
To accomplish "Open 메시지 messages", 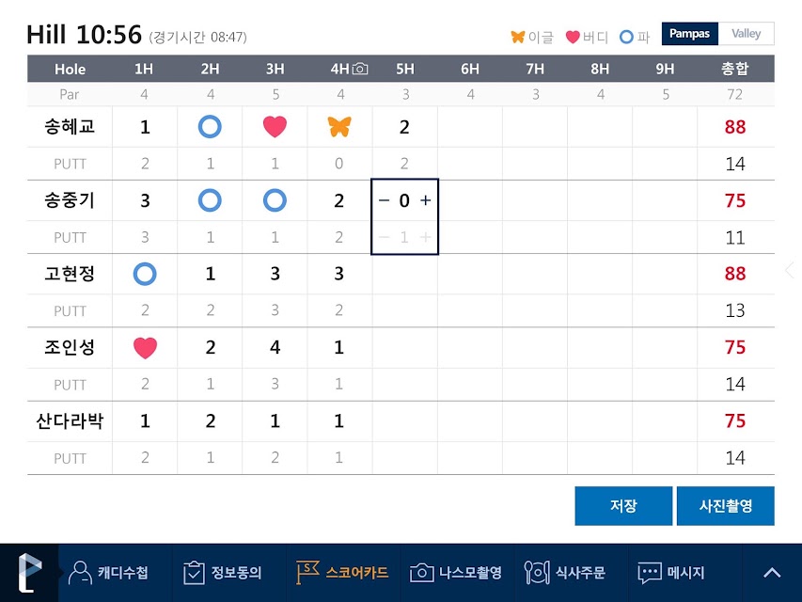I will (671, 572).
